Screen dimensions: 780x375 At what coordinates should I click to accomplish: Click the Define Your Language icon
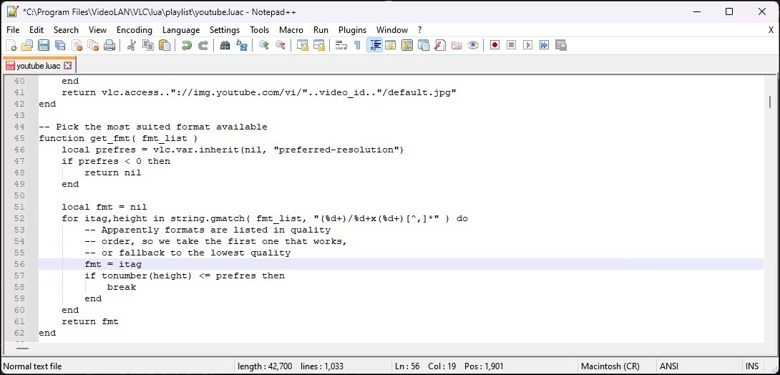[x=391, y=45]
